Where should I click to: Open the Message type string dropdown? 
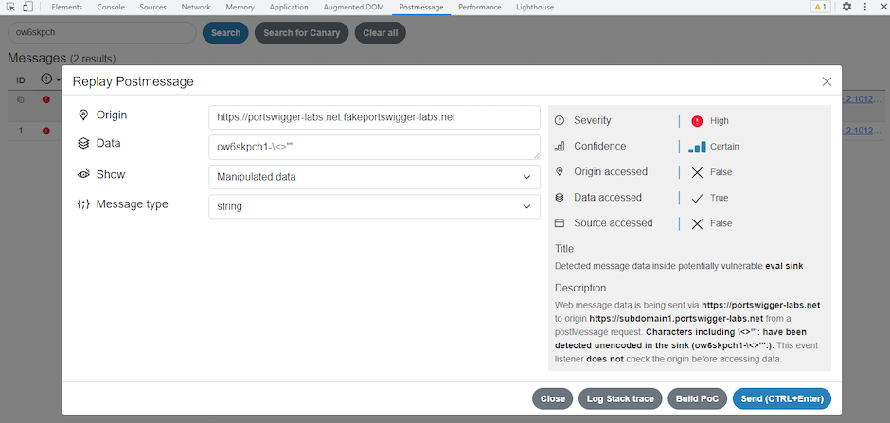tap(374, 206)
